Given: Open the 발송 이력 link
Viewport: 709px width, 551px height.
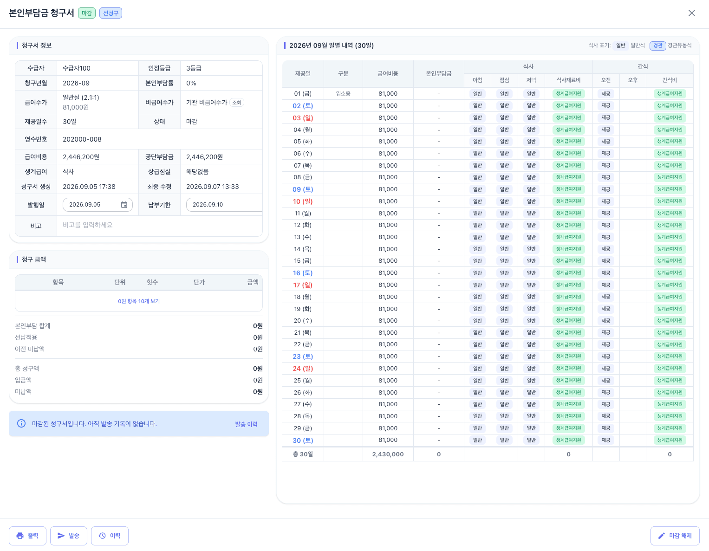Looking at the screenshot, I should pyautogui.click(x=246, y=424).
